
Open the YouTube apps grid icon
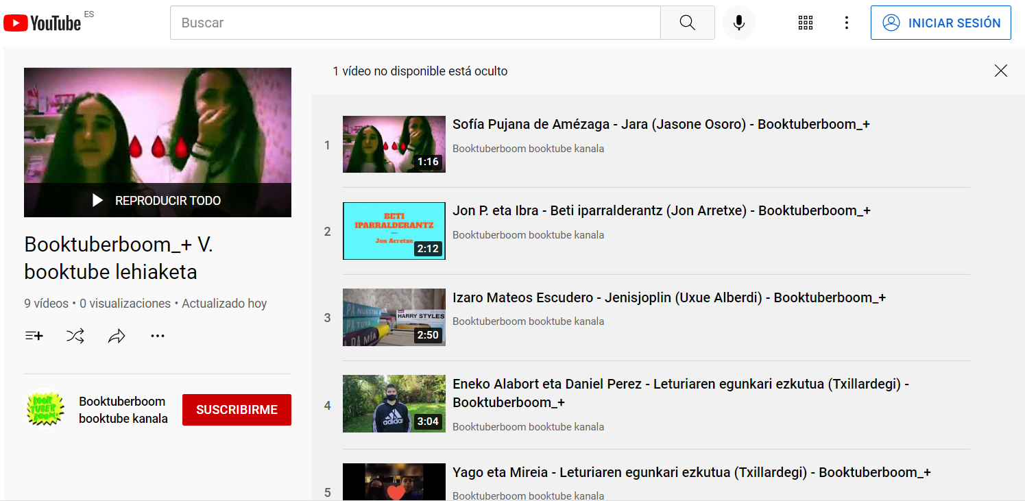pos(806,23)
